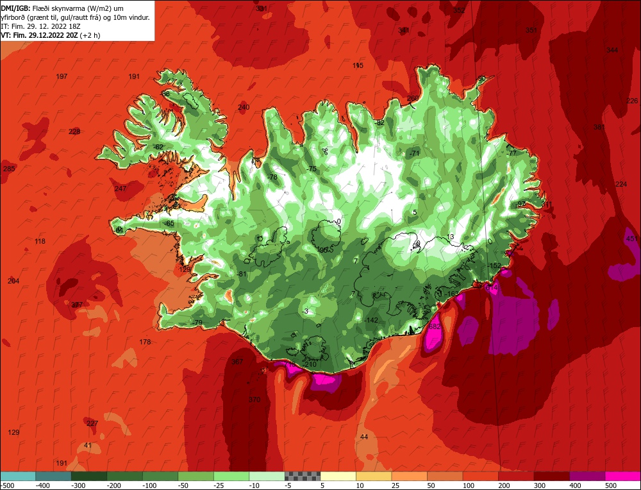Click the map value "370" south of Iceland
The width and height of the screenshot is (641, 490).
click(254, 399)
